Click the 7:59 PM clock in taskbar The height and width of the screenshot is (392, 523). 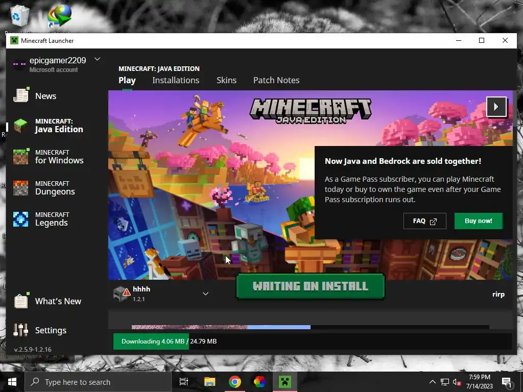click(x=479, y=377)
